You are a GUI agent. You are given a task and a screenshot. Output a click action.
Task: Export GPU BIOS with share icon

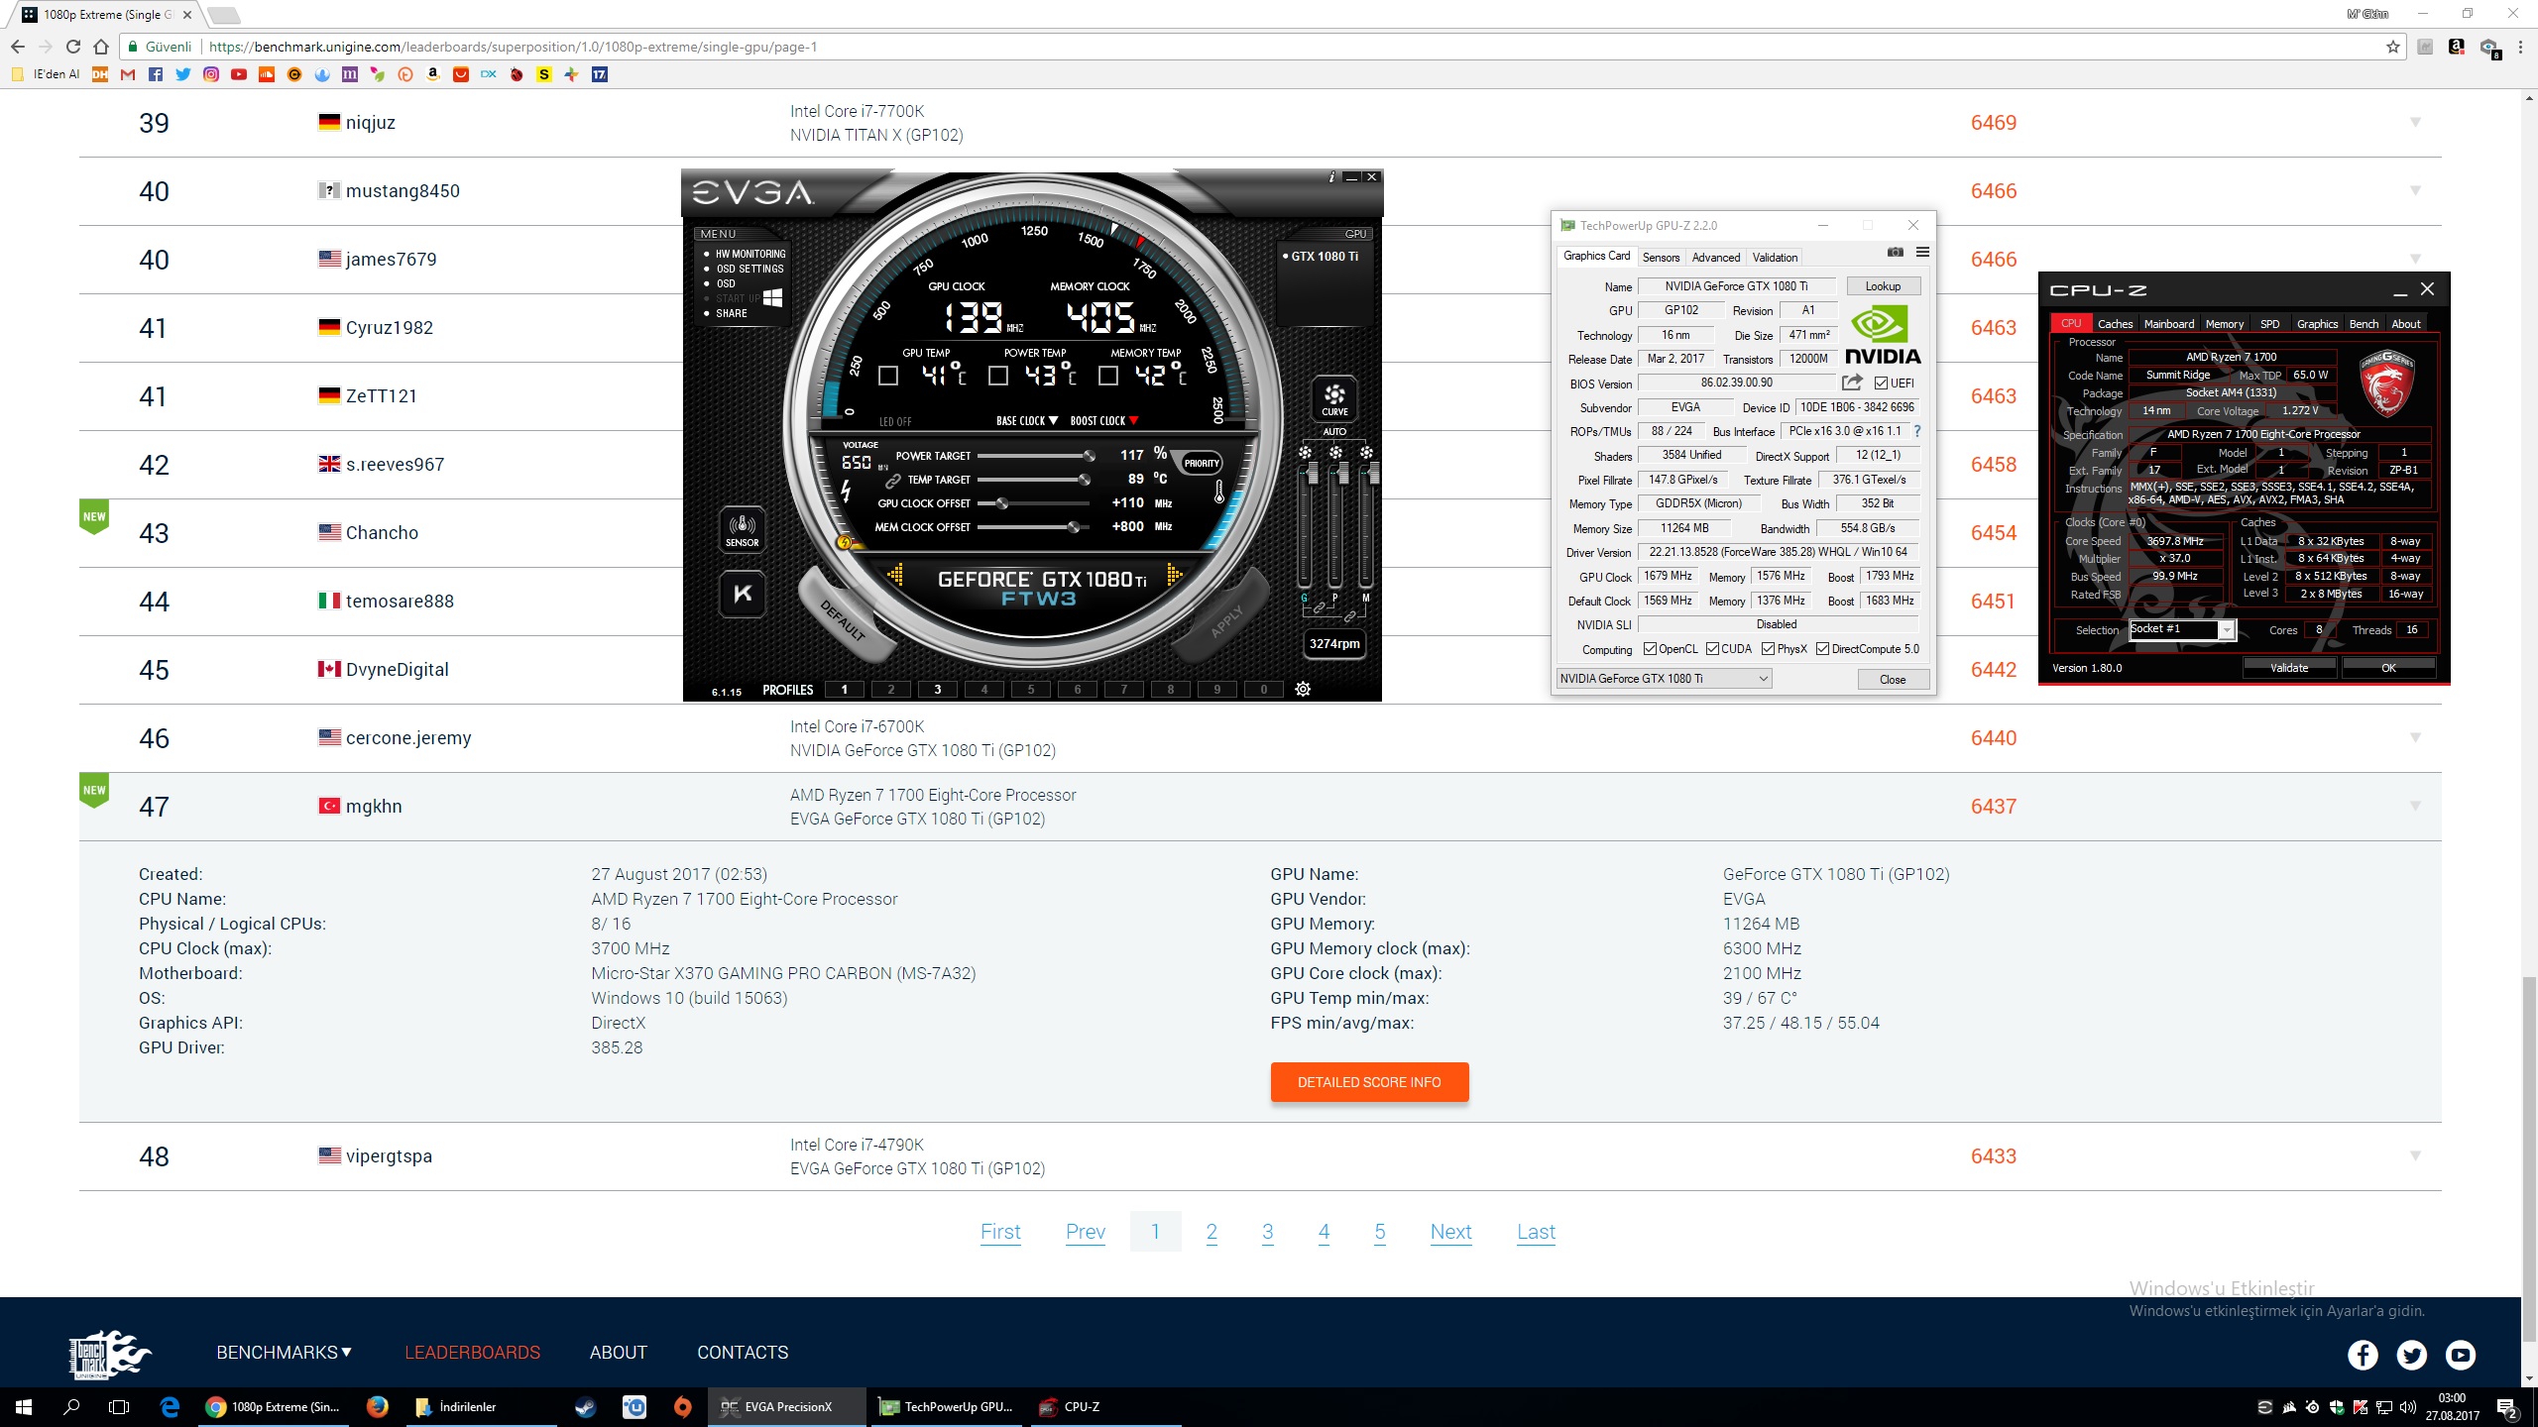point(1852,383)
